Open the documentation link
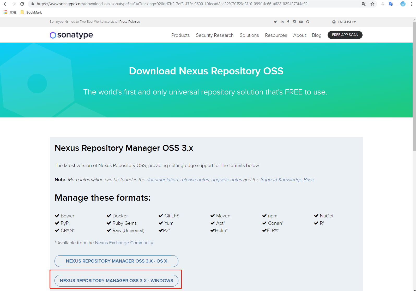This screenshot has height=291, width=416. click(162, 180)
